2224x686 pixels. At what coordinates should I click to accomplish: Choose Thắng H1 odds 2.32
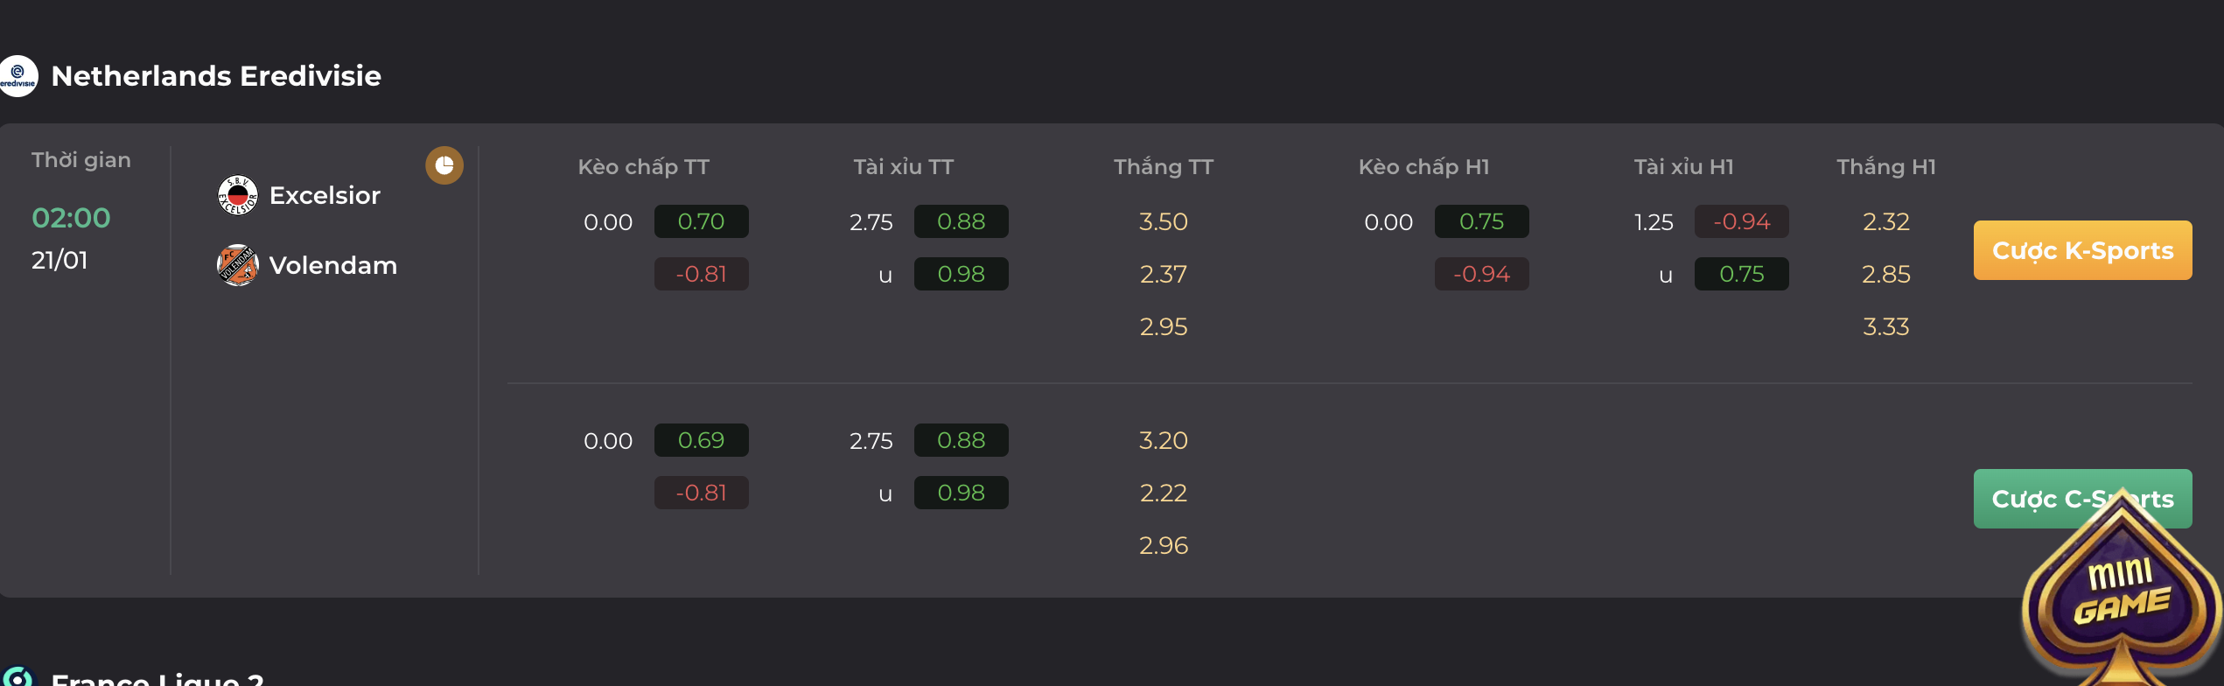point(1885,221)
